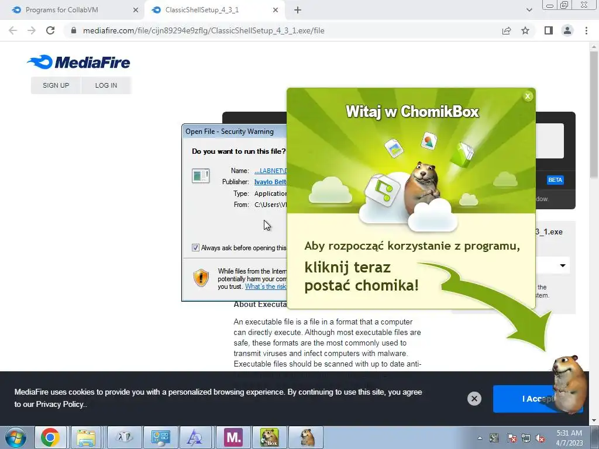599x449 pixels.
Task: Open the Ivaylo Belt publisher link
Action: click(270, 182)
